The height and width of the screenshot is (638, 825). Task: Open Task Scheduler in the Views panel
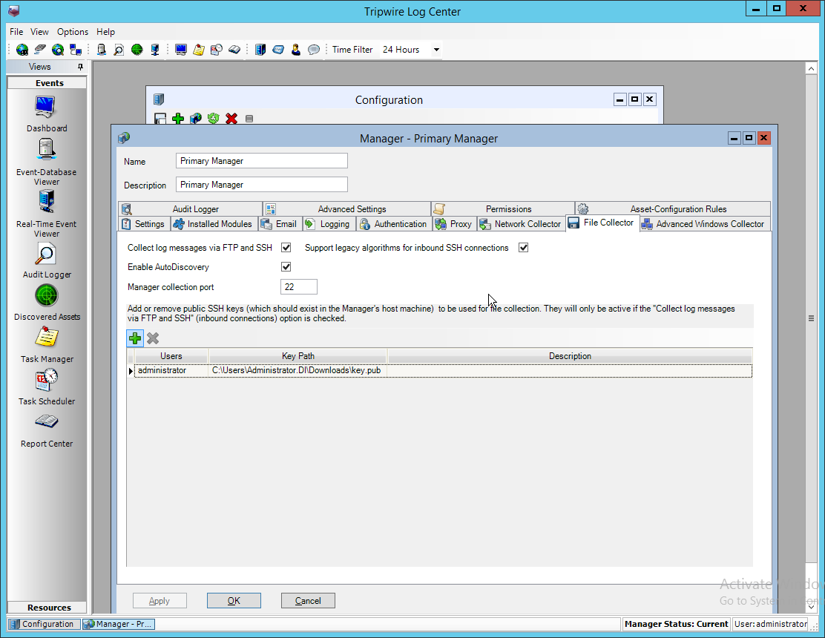coord(47,387)
